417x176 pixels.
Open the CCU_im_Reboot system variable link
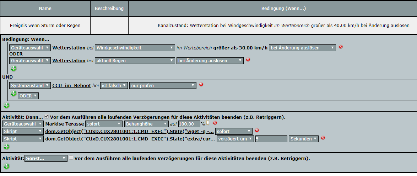71,85
